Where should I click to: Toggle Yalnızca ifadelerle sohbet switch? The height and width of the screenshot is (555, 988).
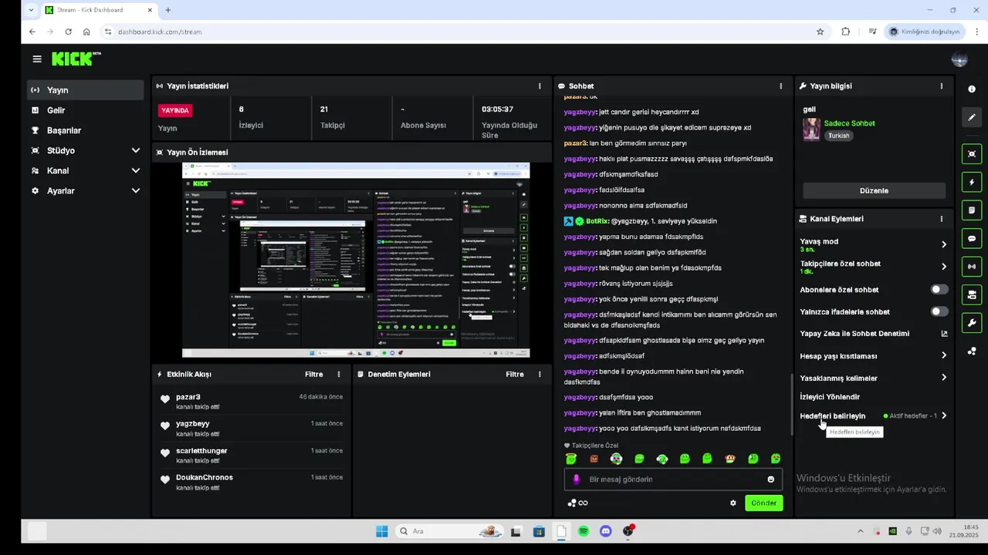click(x=939, y=311)
